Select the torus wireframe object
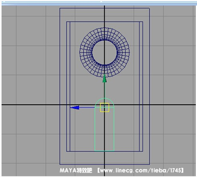 pos(105,52)
